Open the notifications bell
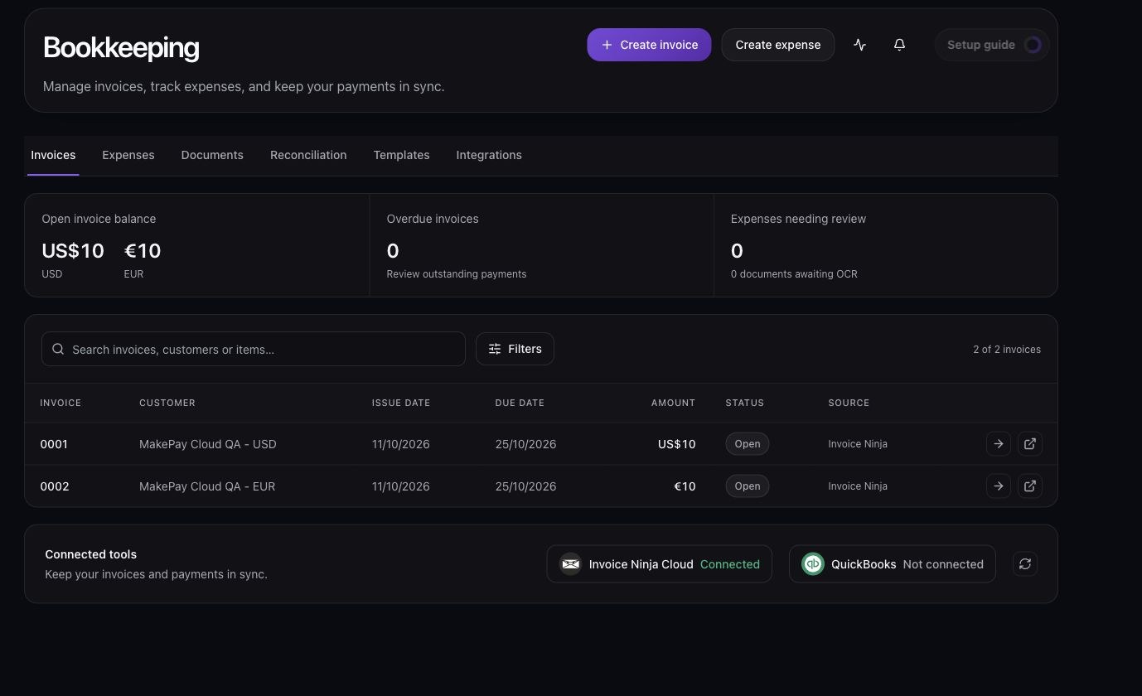The image size is (1142, 696). (899, 45)
